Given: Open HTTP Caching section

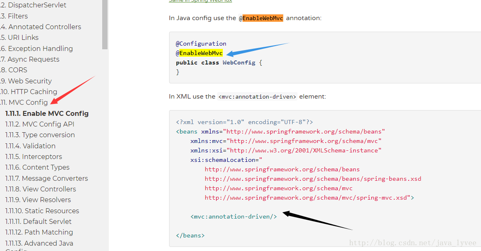Looking at the screenshot, I should (29, 92).
